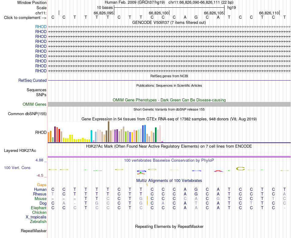Click the tallest brown bar in the GTEx chart

point(108,132)
